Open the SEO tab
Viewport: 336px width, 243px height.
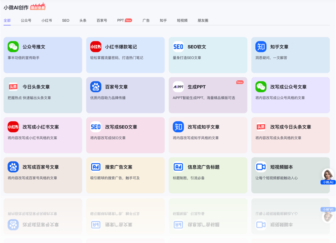65,20
